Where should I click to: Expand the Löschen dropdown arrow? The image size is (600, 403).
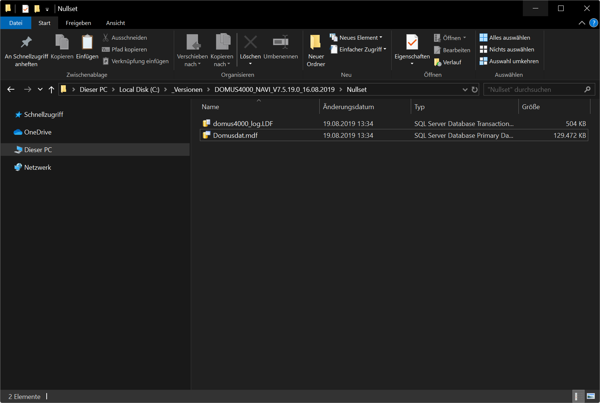[250, 64]
